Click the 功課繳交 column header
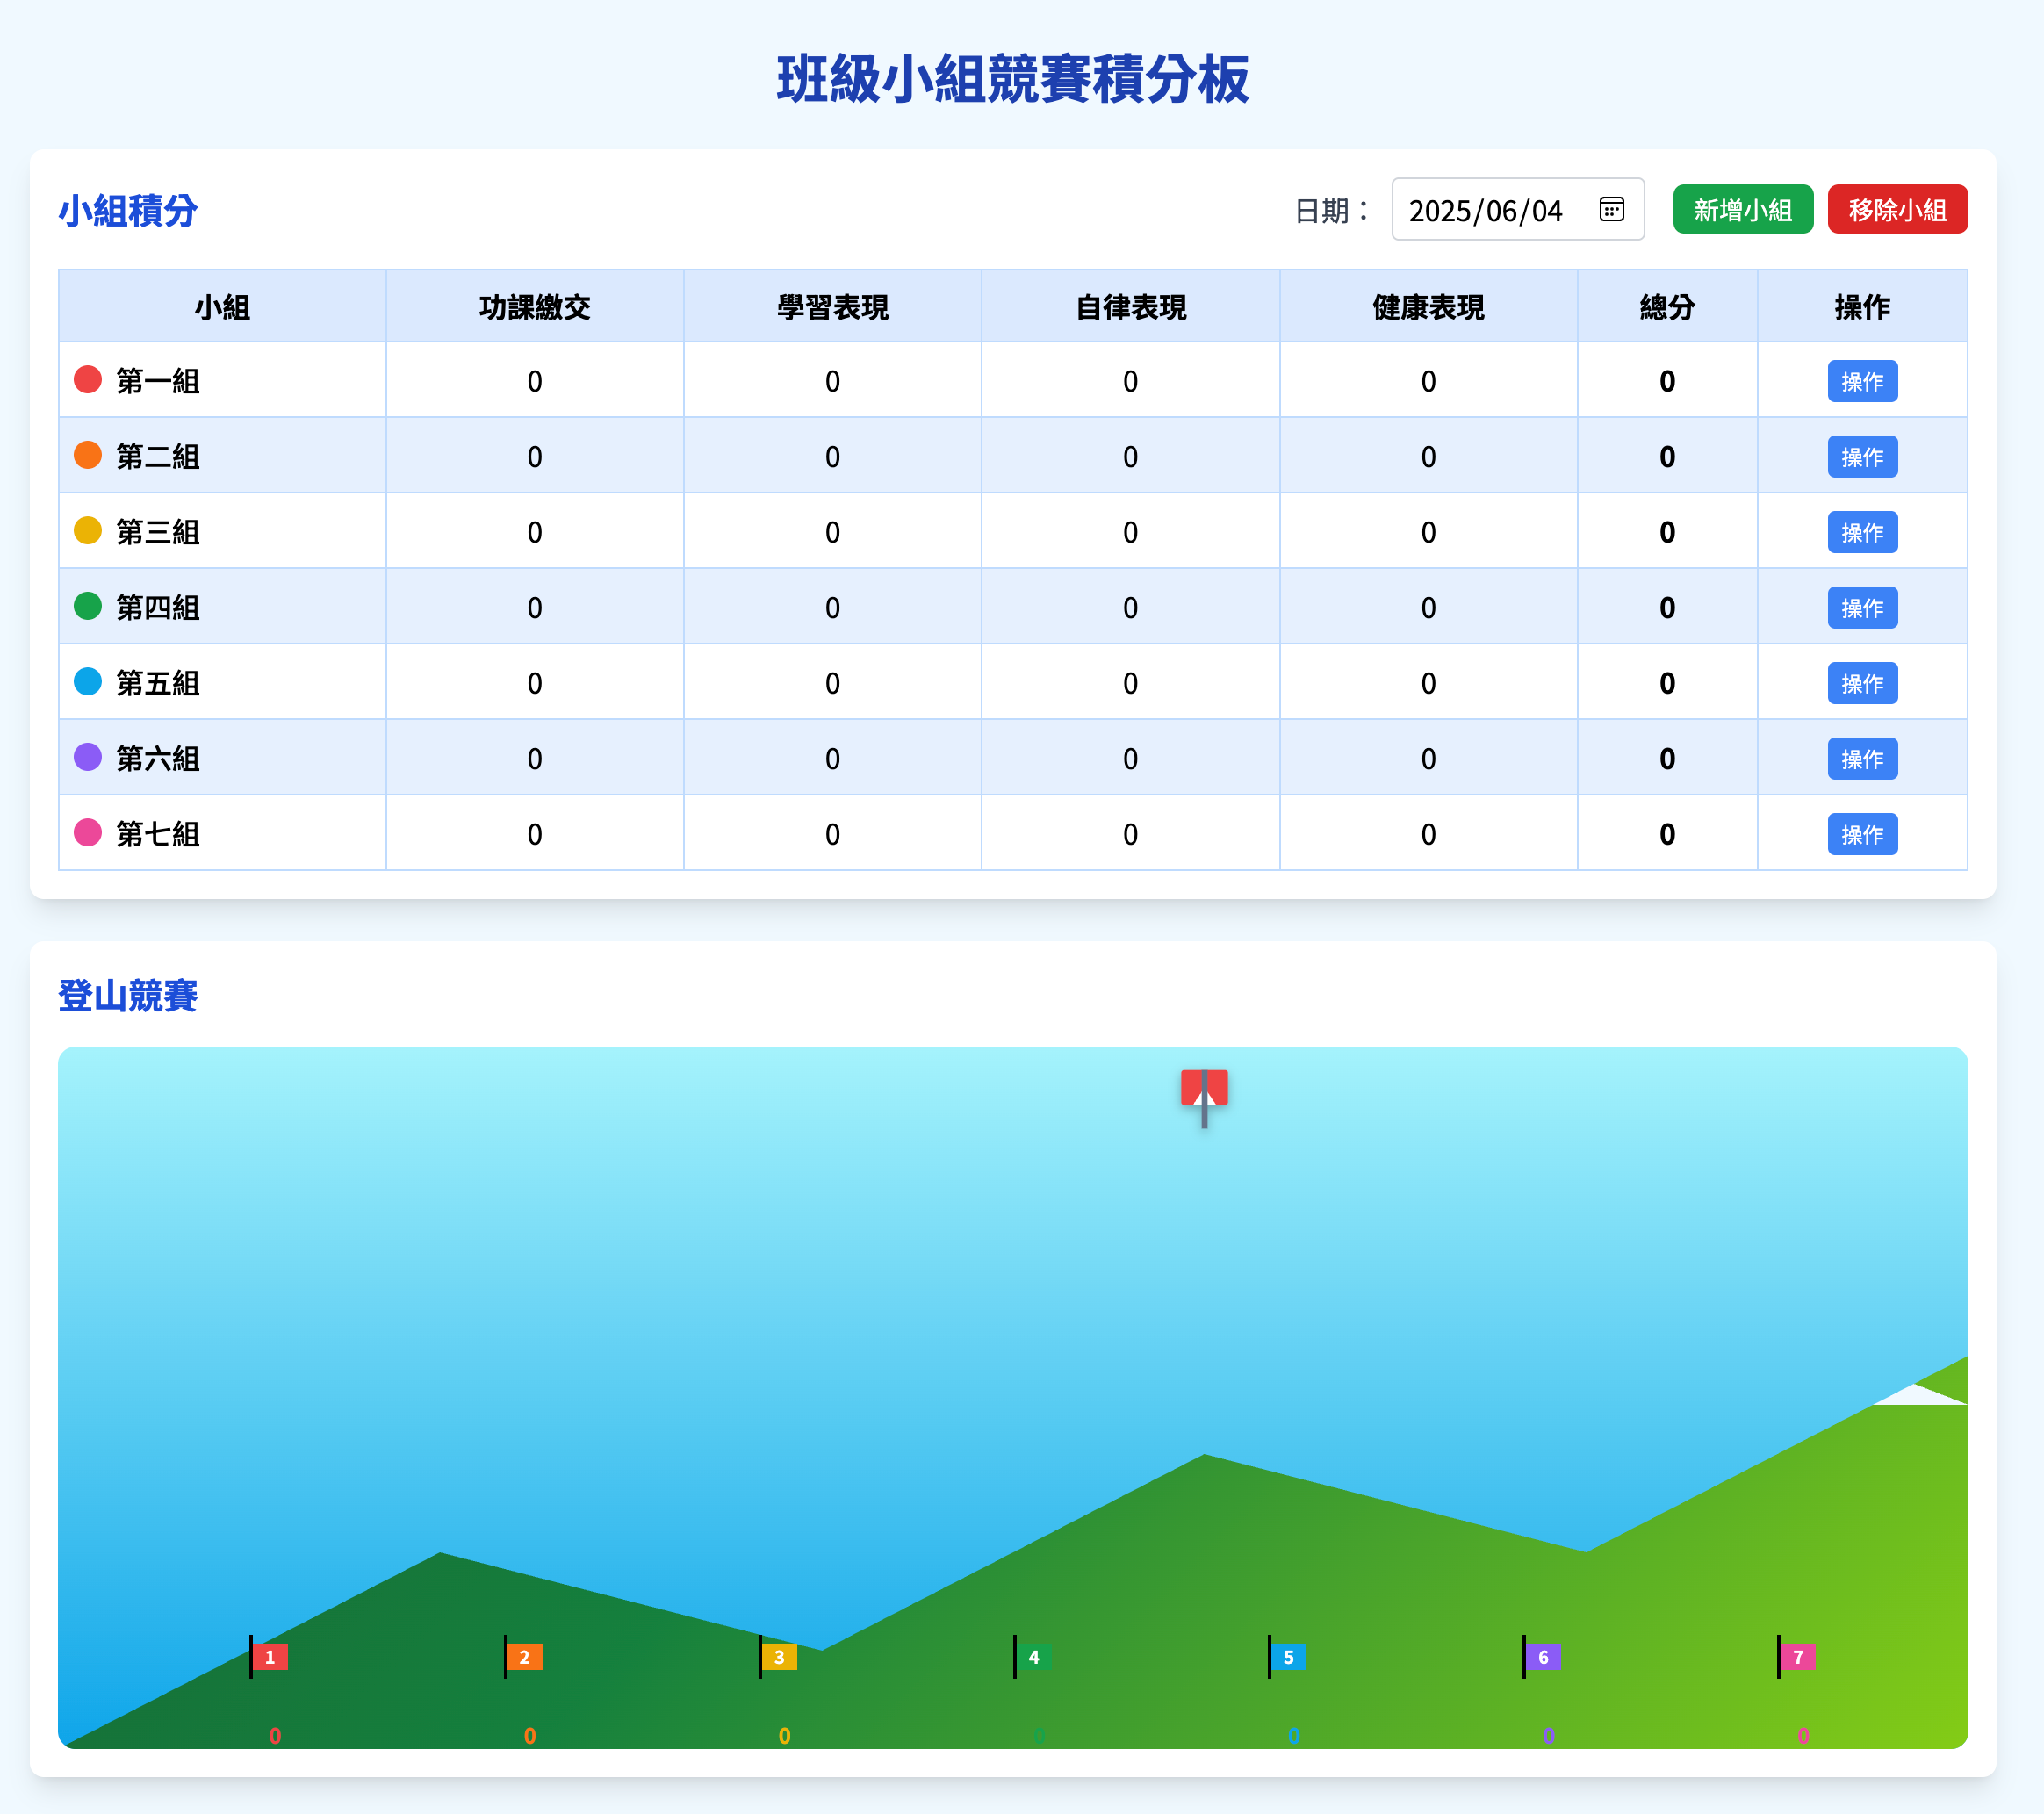 click(x=534, y=307)
